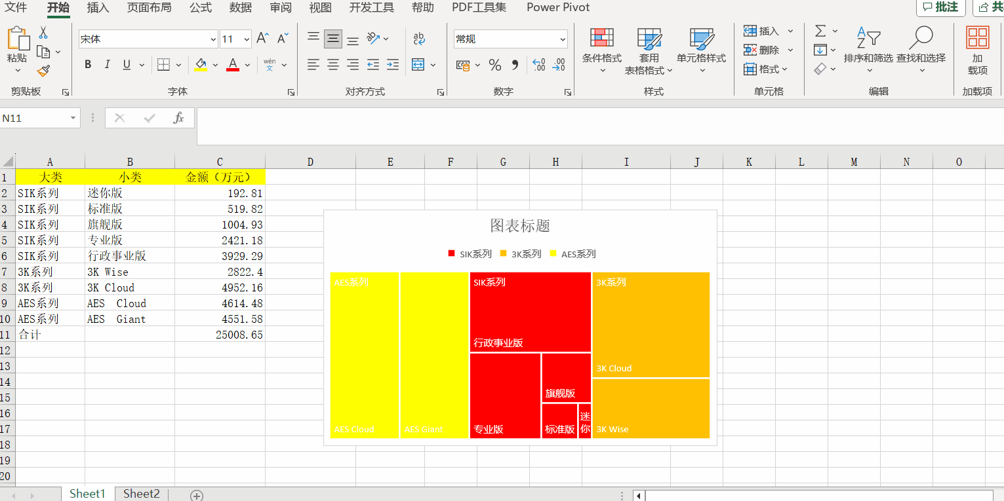The width and height of the screenshot is (1004, 501).
Task: Switch to Sheet2 worksheet
Action: pos(141,493)
